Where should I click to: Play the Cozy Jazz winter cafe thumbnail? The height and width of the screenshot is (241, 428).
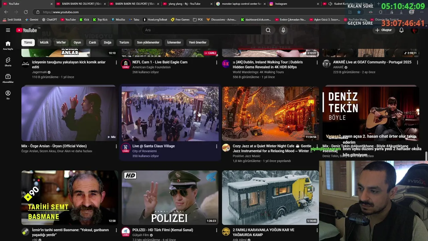270,114
